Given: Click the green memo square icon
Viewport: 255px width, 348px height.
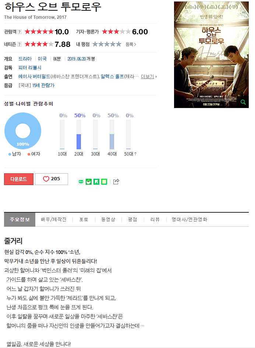Looking at the screenshot, I should 104,182.
